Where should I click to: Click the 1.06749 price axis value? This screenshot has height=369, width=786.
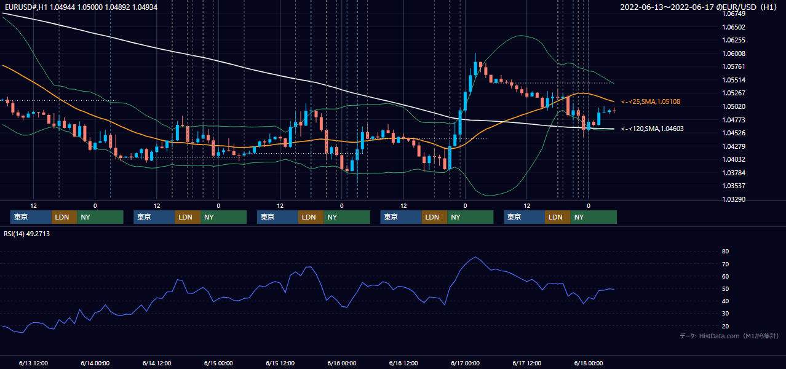tap(734, 14)
